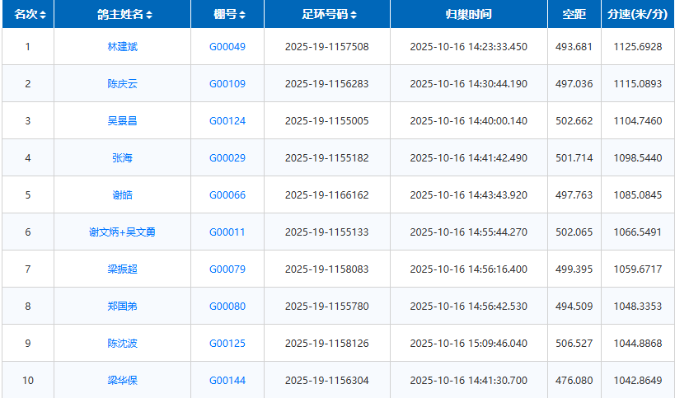This screenshot has height=398, width=675.
Task: Click the owner name 张海
Action: (122, 158)
